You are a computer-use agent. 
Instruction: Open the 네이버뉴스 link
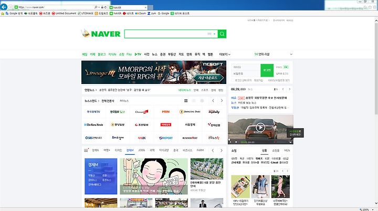[185, 90]
